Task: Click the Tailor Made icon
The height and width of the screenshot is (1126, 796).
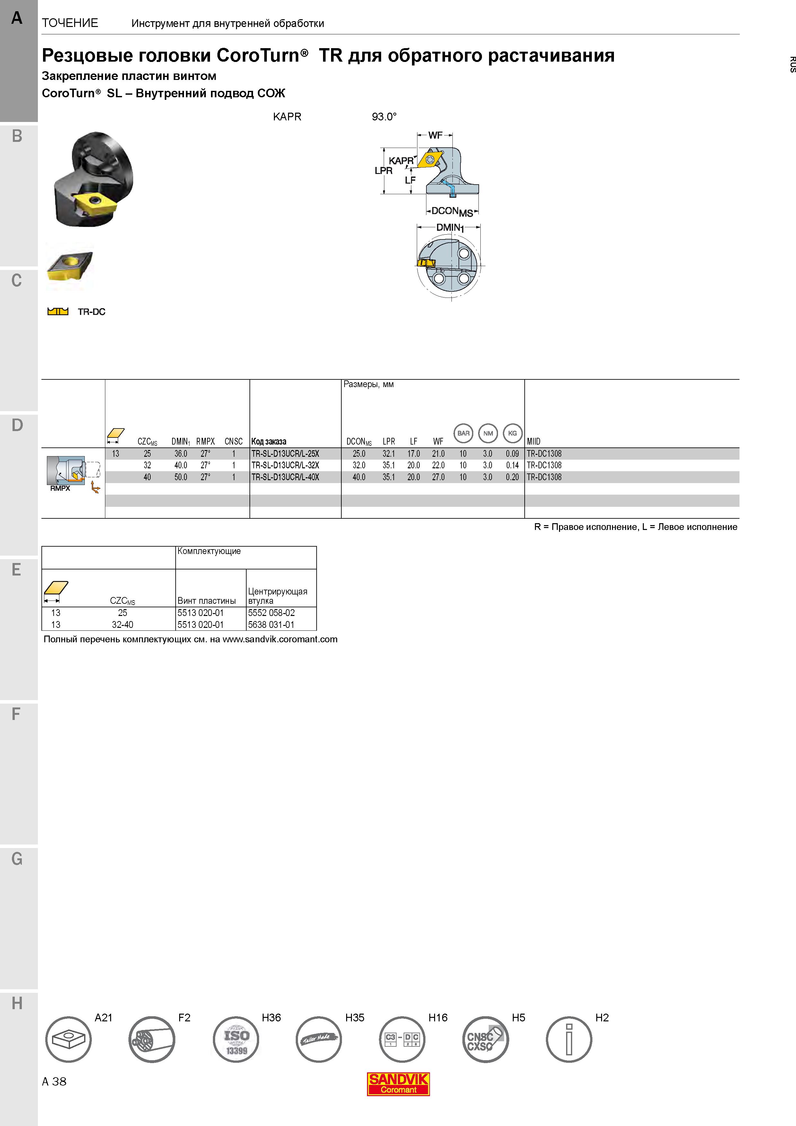Action: click(319, 1039)
